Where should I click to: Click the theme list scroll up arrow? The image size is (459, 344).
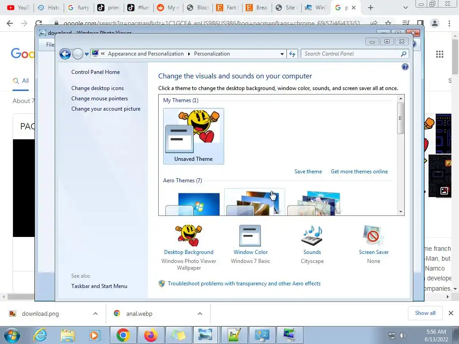click(x=400, y=99)
